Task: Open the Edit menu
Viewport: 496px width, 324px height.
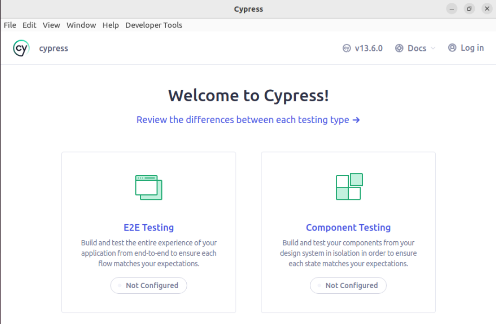Action: tap(29, 25)
